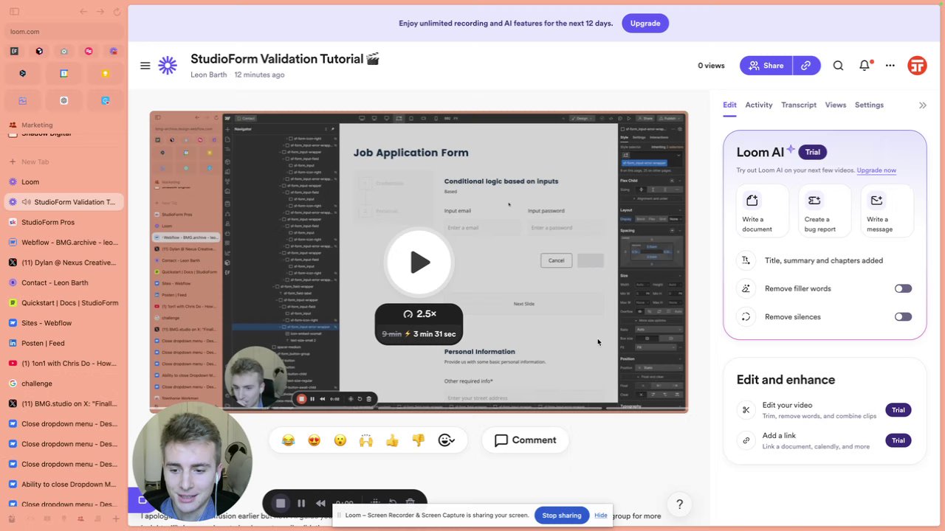Switch to the Settings tab

869,105
